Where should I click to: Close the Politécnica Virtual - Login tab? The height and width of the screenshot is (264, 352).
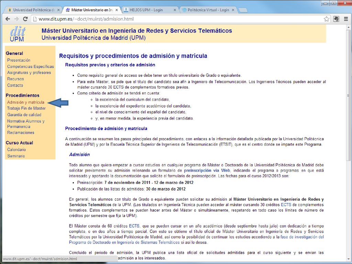pyautogui.click(x=233, y=10)
